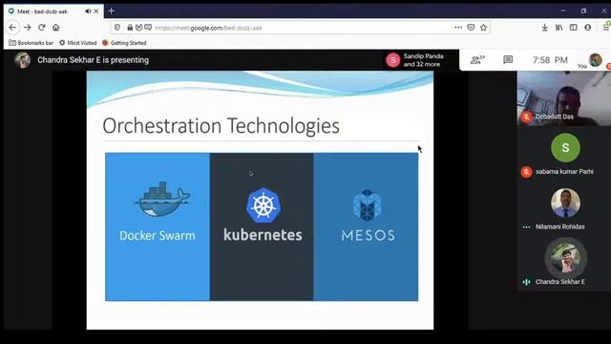Select Debadutt Das video tile
This screenshot has width=611, height=344.
click(564, 97)
